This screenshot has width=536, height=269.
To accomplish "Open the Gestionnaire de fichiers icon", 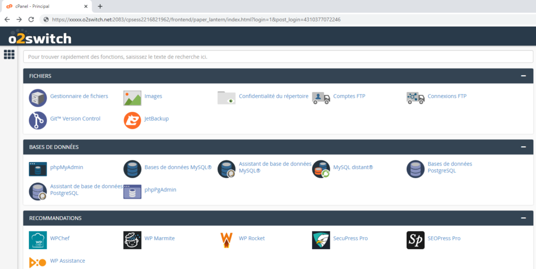I will pos(38,98).
